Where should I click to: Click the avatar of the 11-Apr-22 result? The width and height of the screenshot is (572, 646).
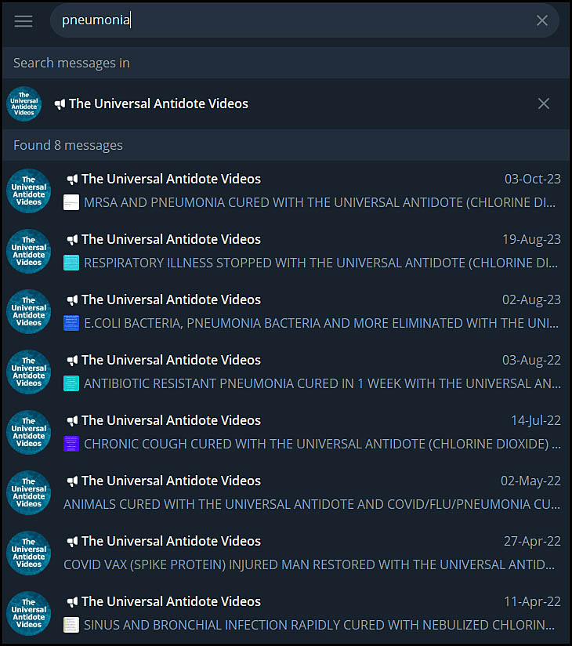(x=29, y=613)
